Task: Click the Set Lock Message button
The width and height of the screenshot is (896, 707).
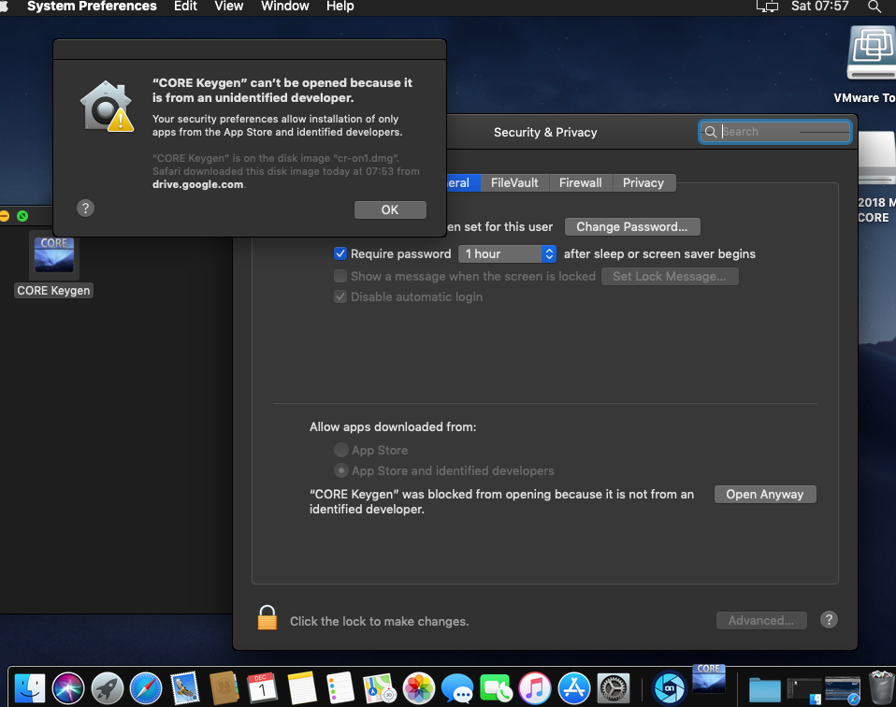Action: [670, 277]
